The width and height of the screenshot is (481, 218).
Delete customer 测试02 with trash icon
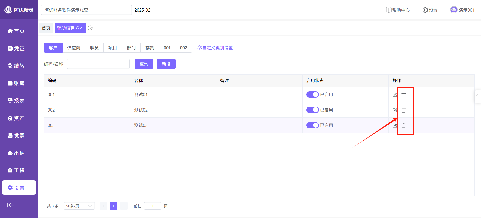pyautogui.click(x=404, y=110)
